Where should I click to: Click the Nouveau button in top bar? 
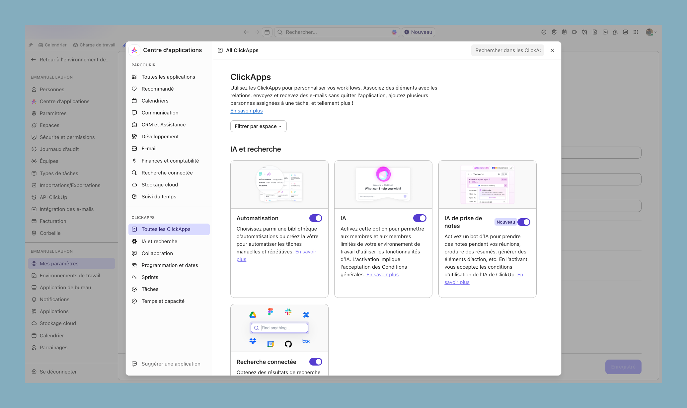point(418,32)
